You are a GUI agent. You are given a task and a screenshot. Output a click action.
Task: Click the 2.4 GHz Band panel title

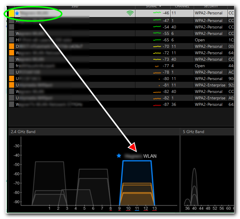[23, 132]
